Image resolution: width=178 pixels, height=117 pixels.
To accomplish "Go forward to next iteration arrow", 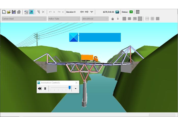I will [x=87, y=12].
